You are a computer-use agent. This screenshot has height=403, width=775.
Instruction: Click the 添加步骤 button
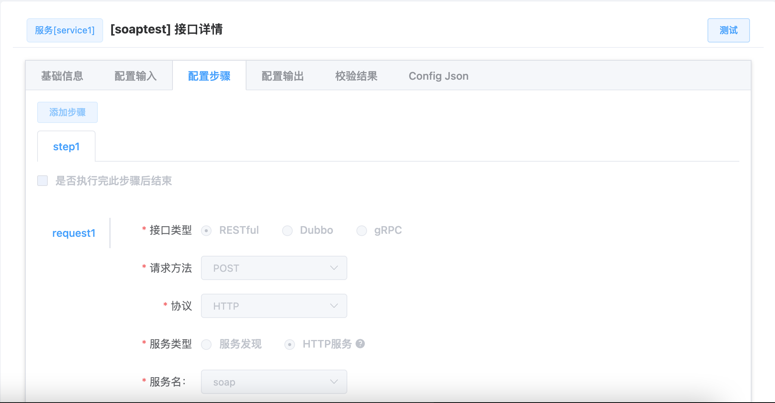point(67,112)
